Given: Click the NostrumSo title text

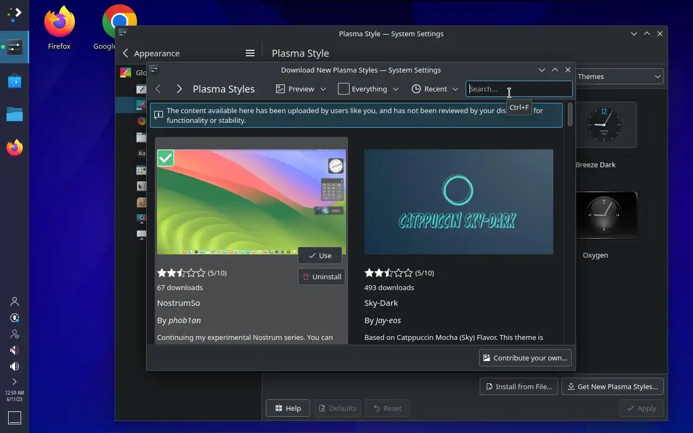Looking at the screenshot, I should 179,303.
